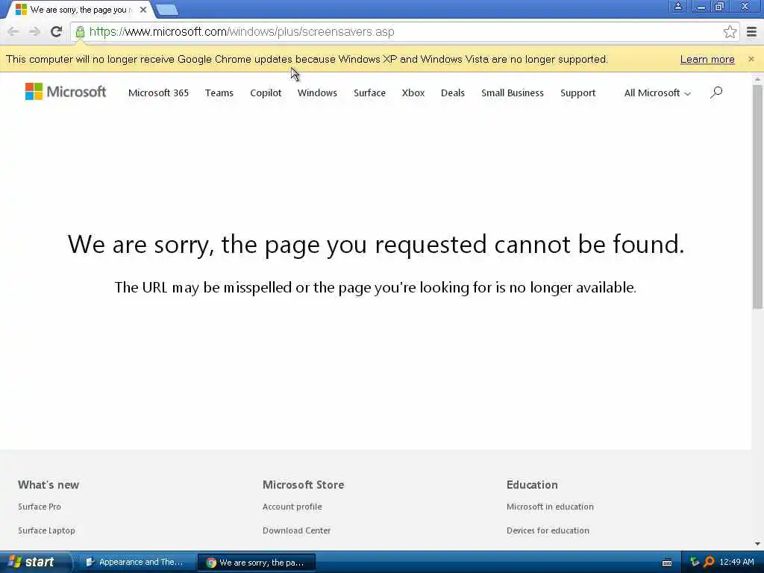Open the Surface Laptop footer link
Image resolution: width=764 pixels, height=573 pixels.
point(46,530)
